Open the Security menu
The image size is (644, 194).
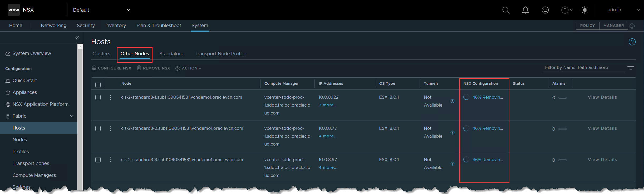[86, 26]
